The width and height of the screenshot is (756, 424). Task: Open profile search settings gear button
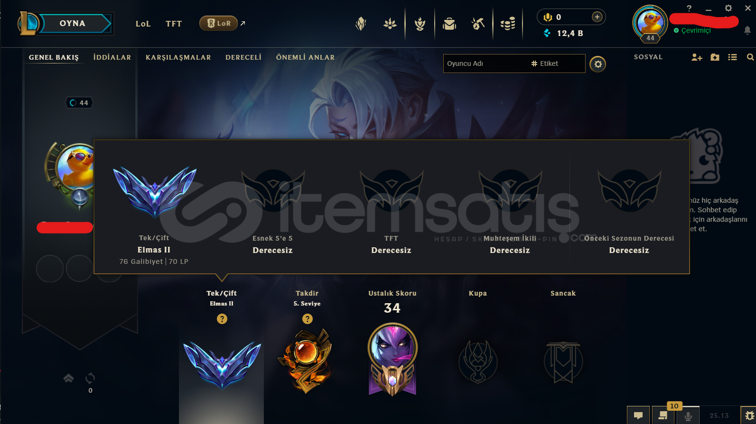(598, 64)
